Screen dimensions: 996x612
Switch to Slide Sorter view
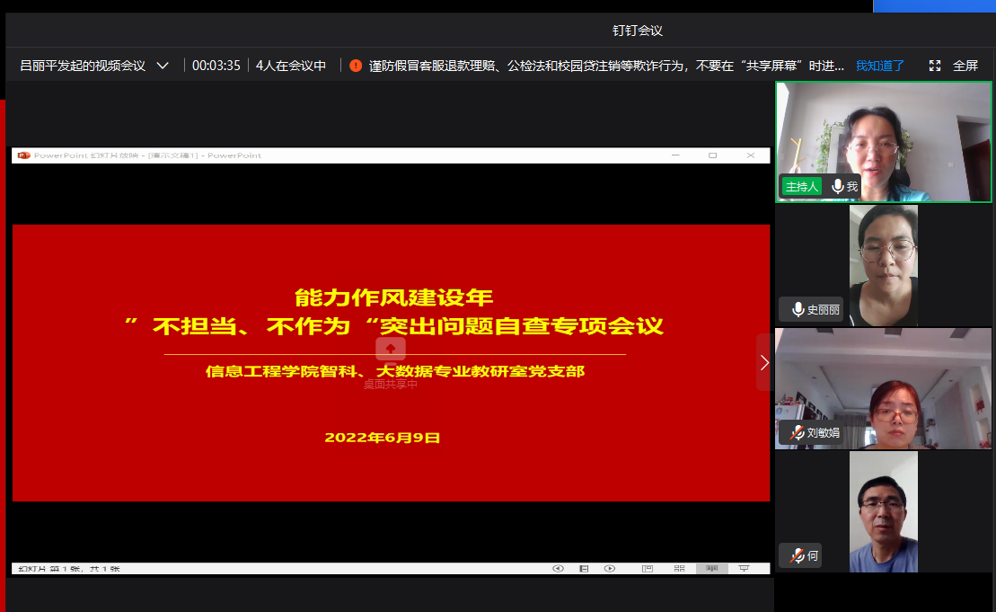pos(679,568)
